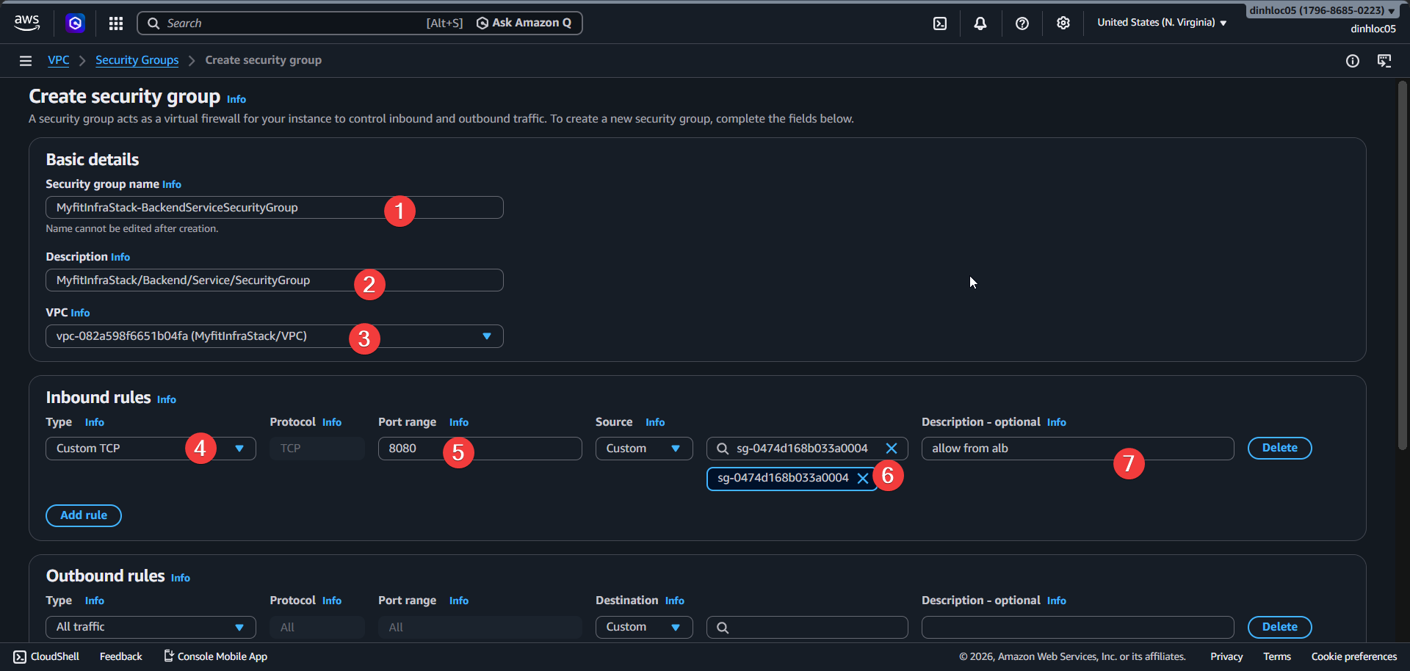Viewport: 1410px width, 671px height.
Task: Open the inbound rule Type dropdown
Action: point(151,449)
